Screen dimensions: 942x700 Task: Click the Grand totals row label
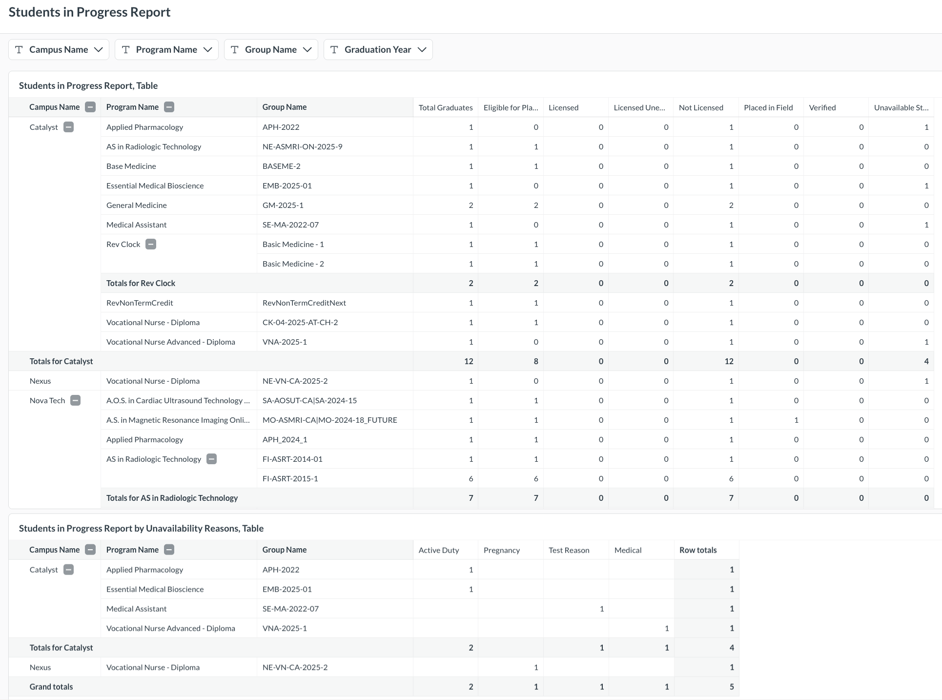pos(51,687)
